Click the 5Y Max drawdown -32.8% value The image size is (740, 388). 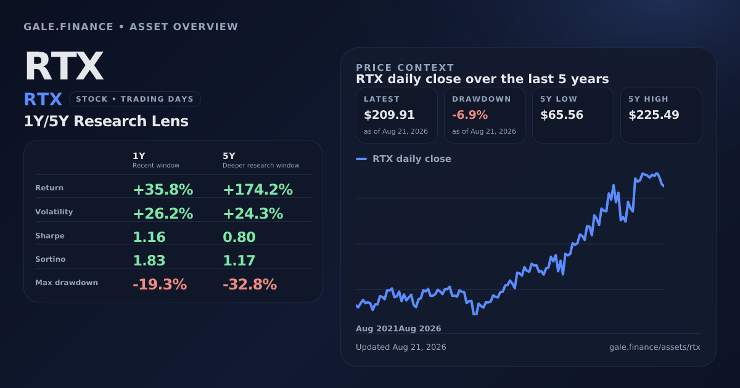pyautogui.click(x=250, y=285)
